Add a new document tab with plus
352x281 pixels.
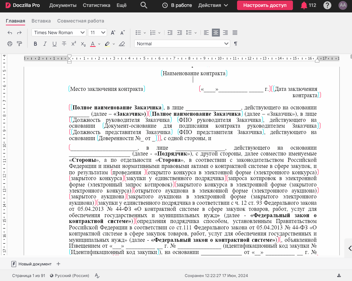(x=59, y=264)
